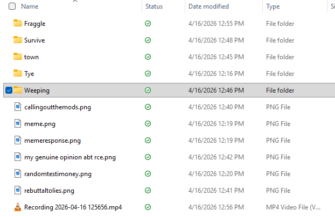Image resolution: width=335 pixels, height=217 pixels.
Task: Select the town folder name
Action: [31, 57]
